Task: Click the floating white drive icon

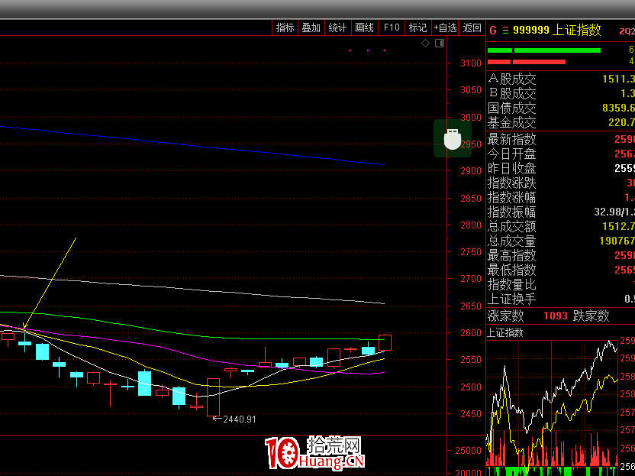Action: point(453,139)
